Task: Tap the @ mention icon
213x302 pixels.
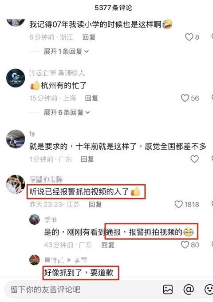Action: (x=189, y=289)
